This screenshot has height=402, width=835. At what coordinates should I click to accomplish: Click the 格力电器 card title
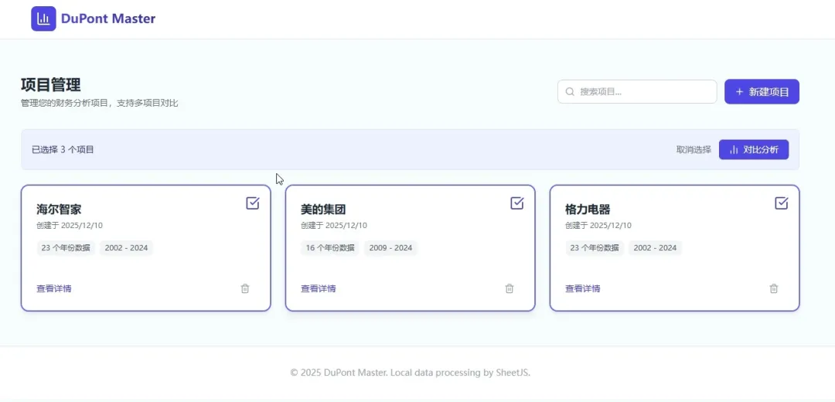[x=588, y=210]
